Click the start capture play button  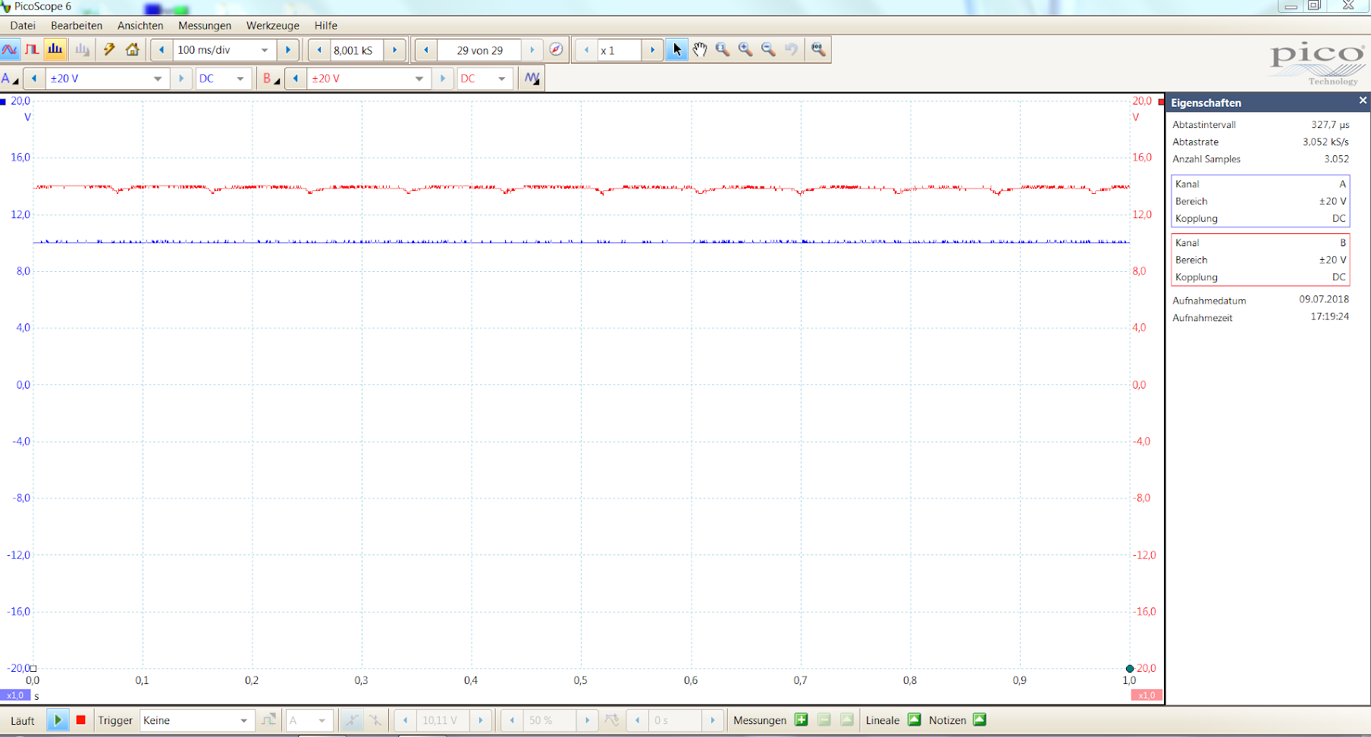(x=58, y=720)
